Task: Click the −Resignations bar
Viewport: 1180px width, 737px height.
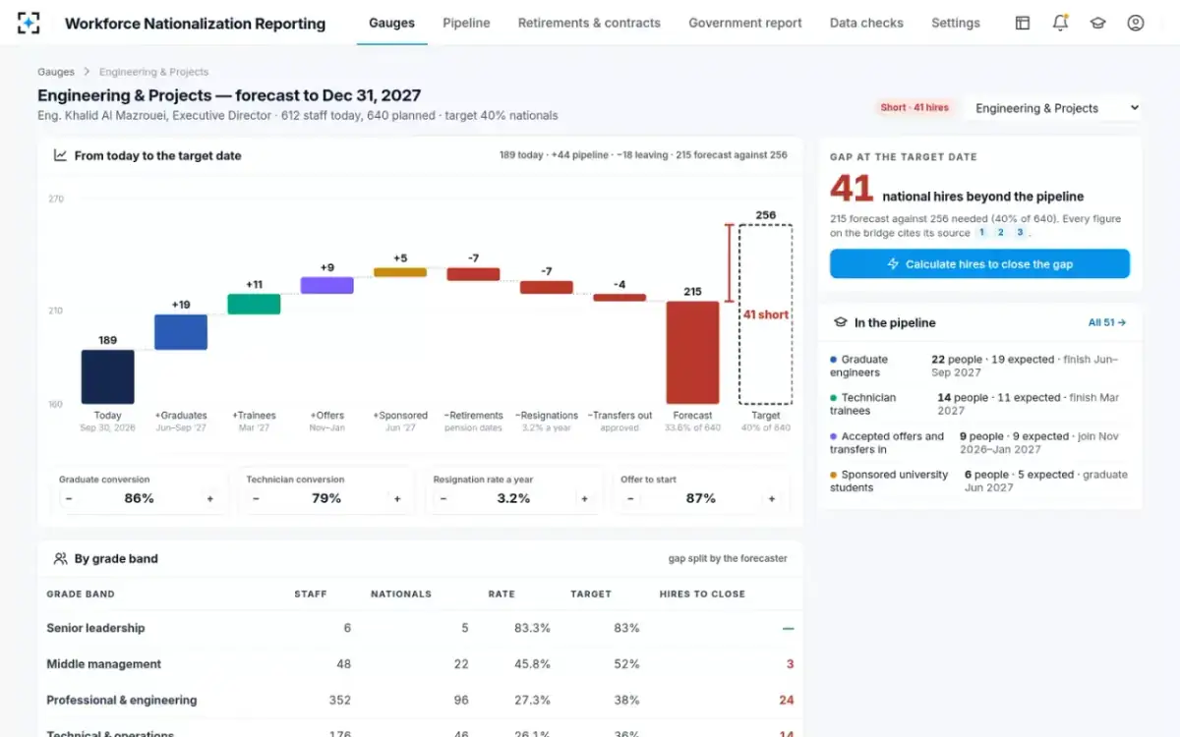Action: tap(546, 288)
